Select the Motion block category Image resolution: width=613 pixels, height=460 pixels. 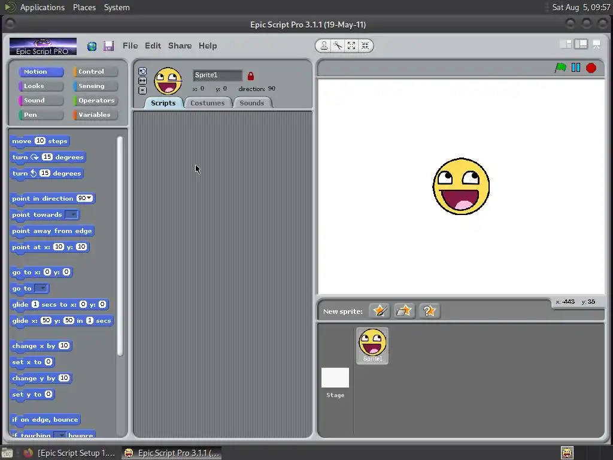tap(41, 72)
